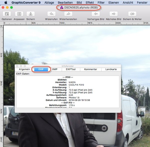Viewport: 150px width, 147px height.
Task: Close the Infofenster panel
Action: [17, 66]
